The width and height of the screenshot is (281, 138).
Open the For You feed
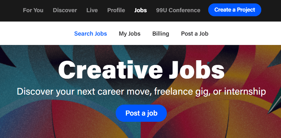33,10
